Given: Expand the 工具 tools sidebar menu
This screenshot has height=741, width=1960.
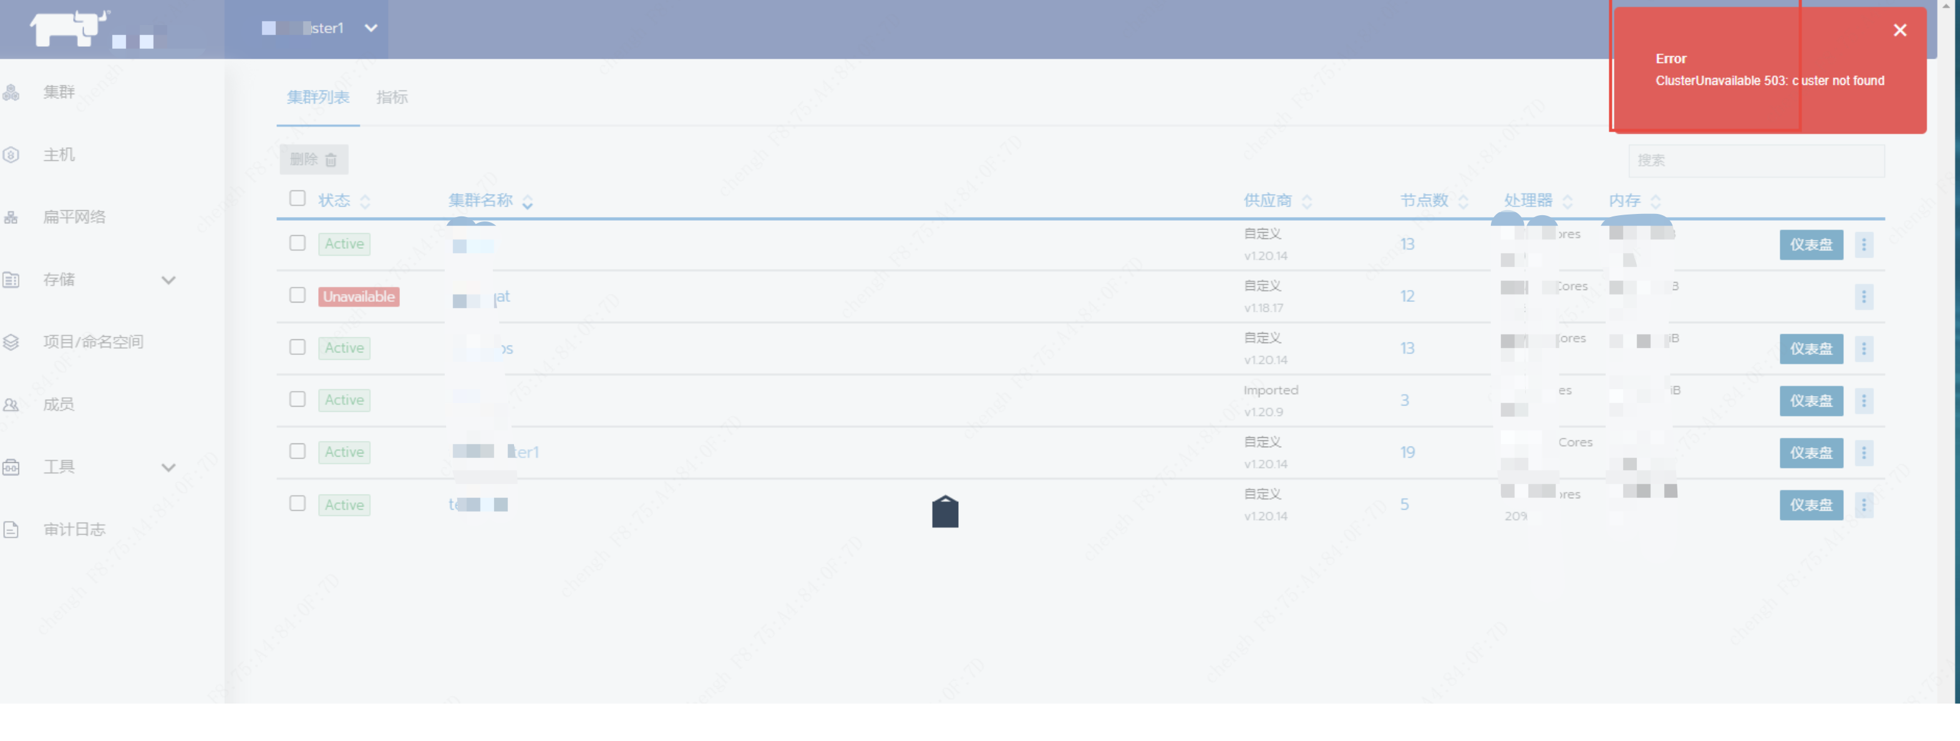Looking at the screenshot, I should click(x=168, y=467).
